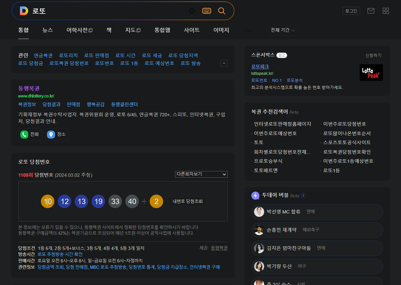Open the www.dhlottery.co.kr URL link
This screenshot has width=401, height=285.
click(36, 96)
